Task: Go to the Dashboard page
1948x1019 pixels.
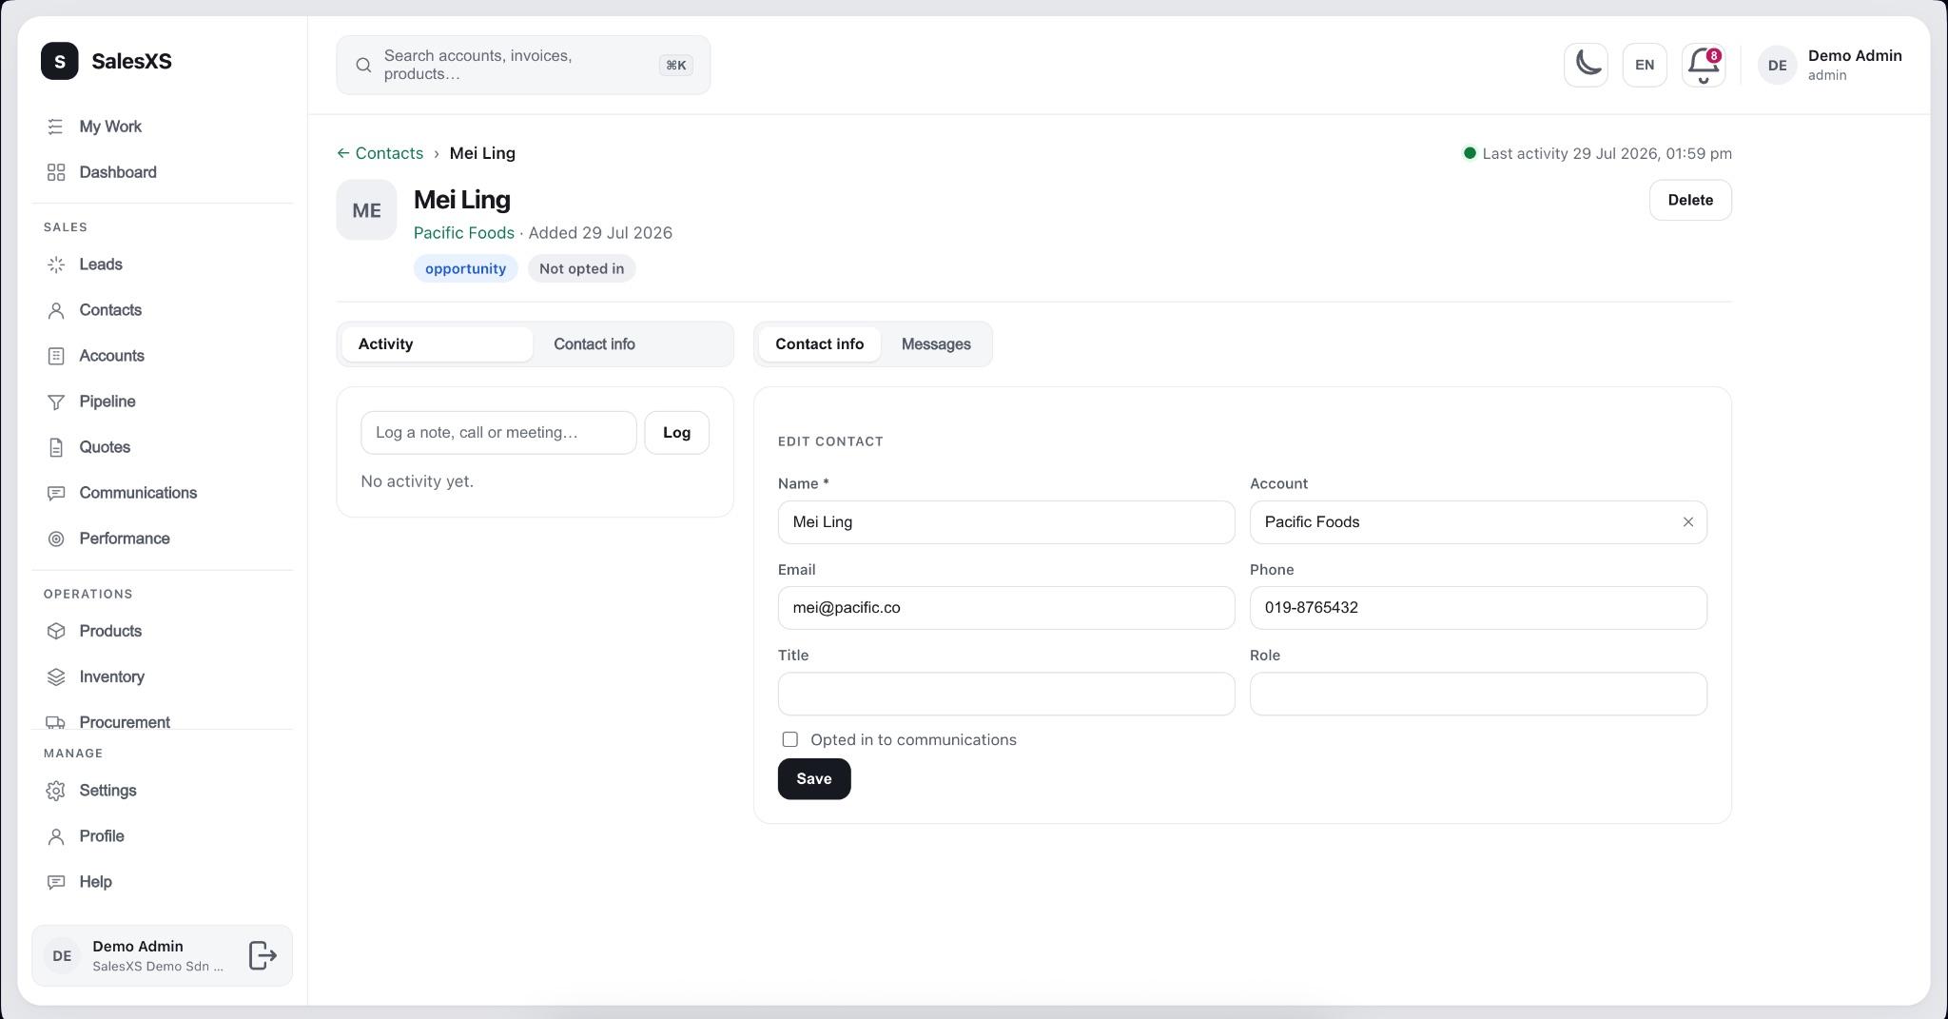Action: [x=162, y=172]
